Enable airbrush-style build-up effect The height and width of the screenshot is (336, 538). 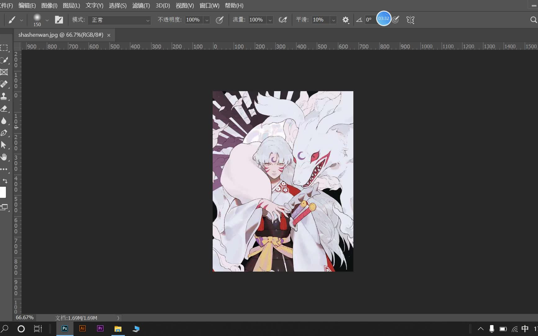click(x=283, y=20)
